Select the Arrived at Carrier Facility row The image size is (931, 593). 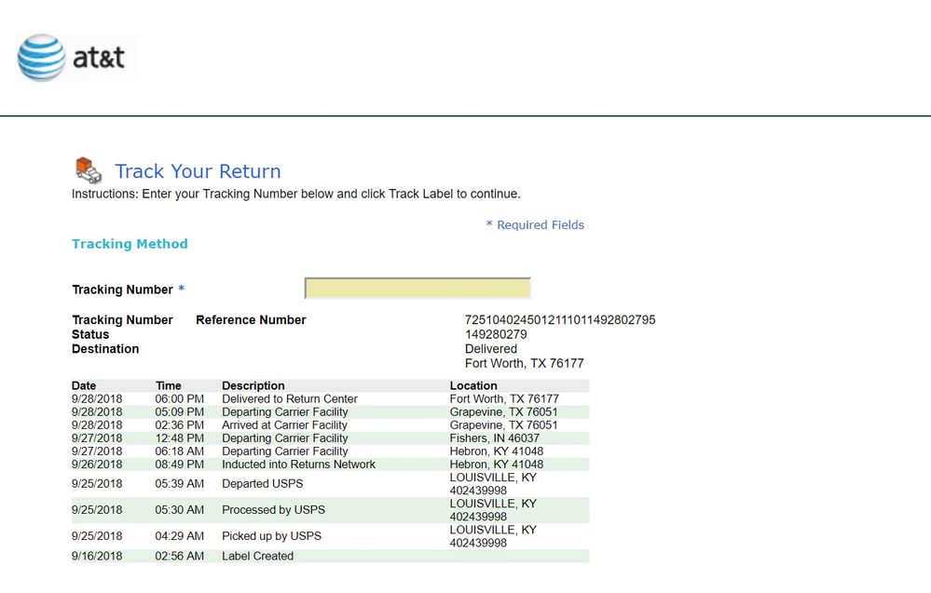(x=284, y=425)
